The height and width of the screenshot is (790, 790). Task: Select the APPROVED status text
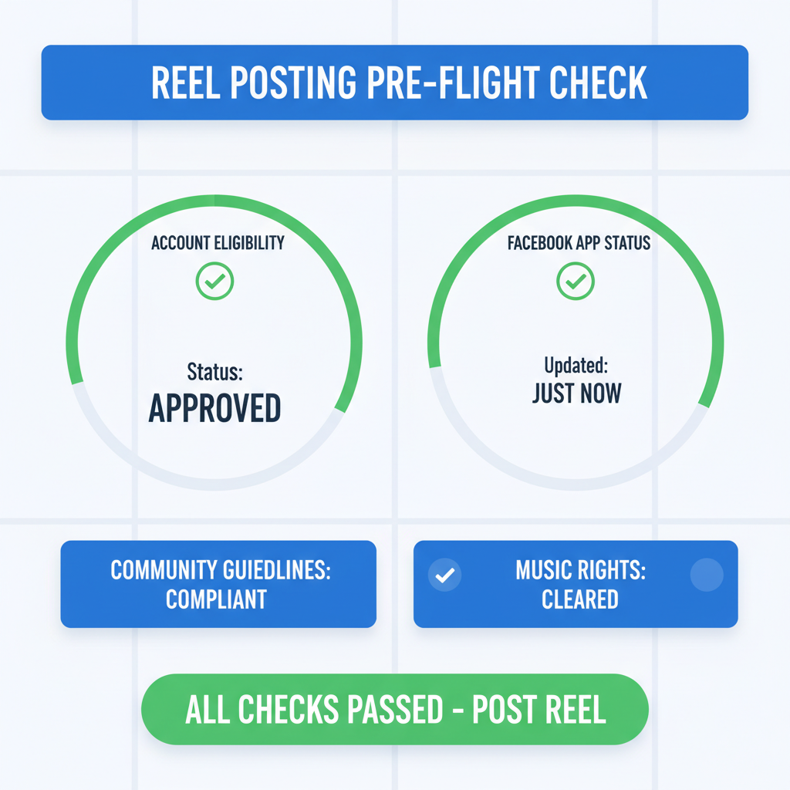214,408
